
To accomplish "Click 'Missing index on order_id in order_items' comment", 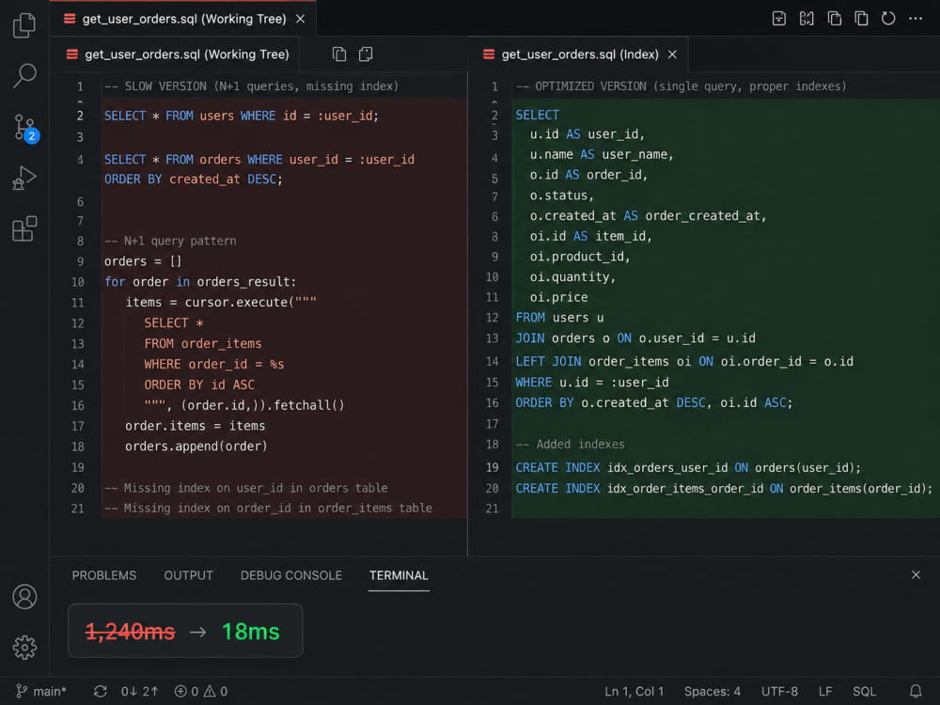I will pyautogui.click(x=268, y=509).
